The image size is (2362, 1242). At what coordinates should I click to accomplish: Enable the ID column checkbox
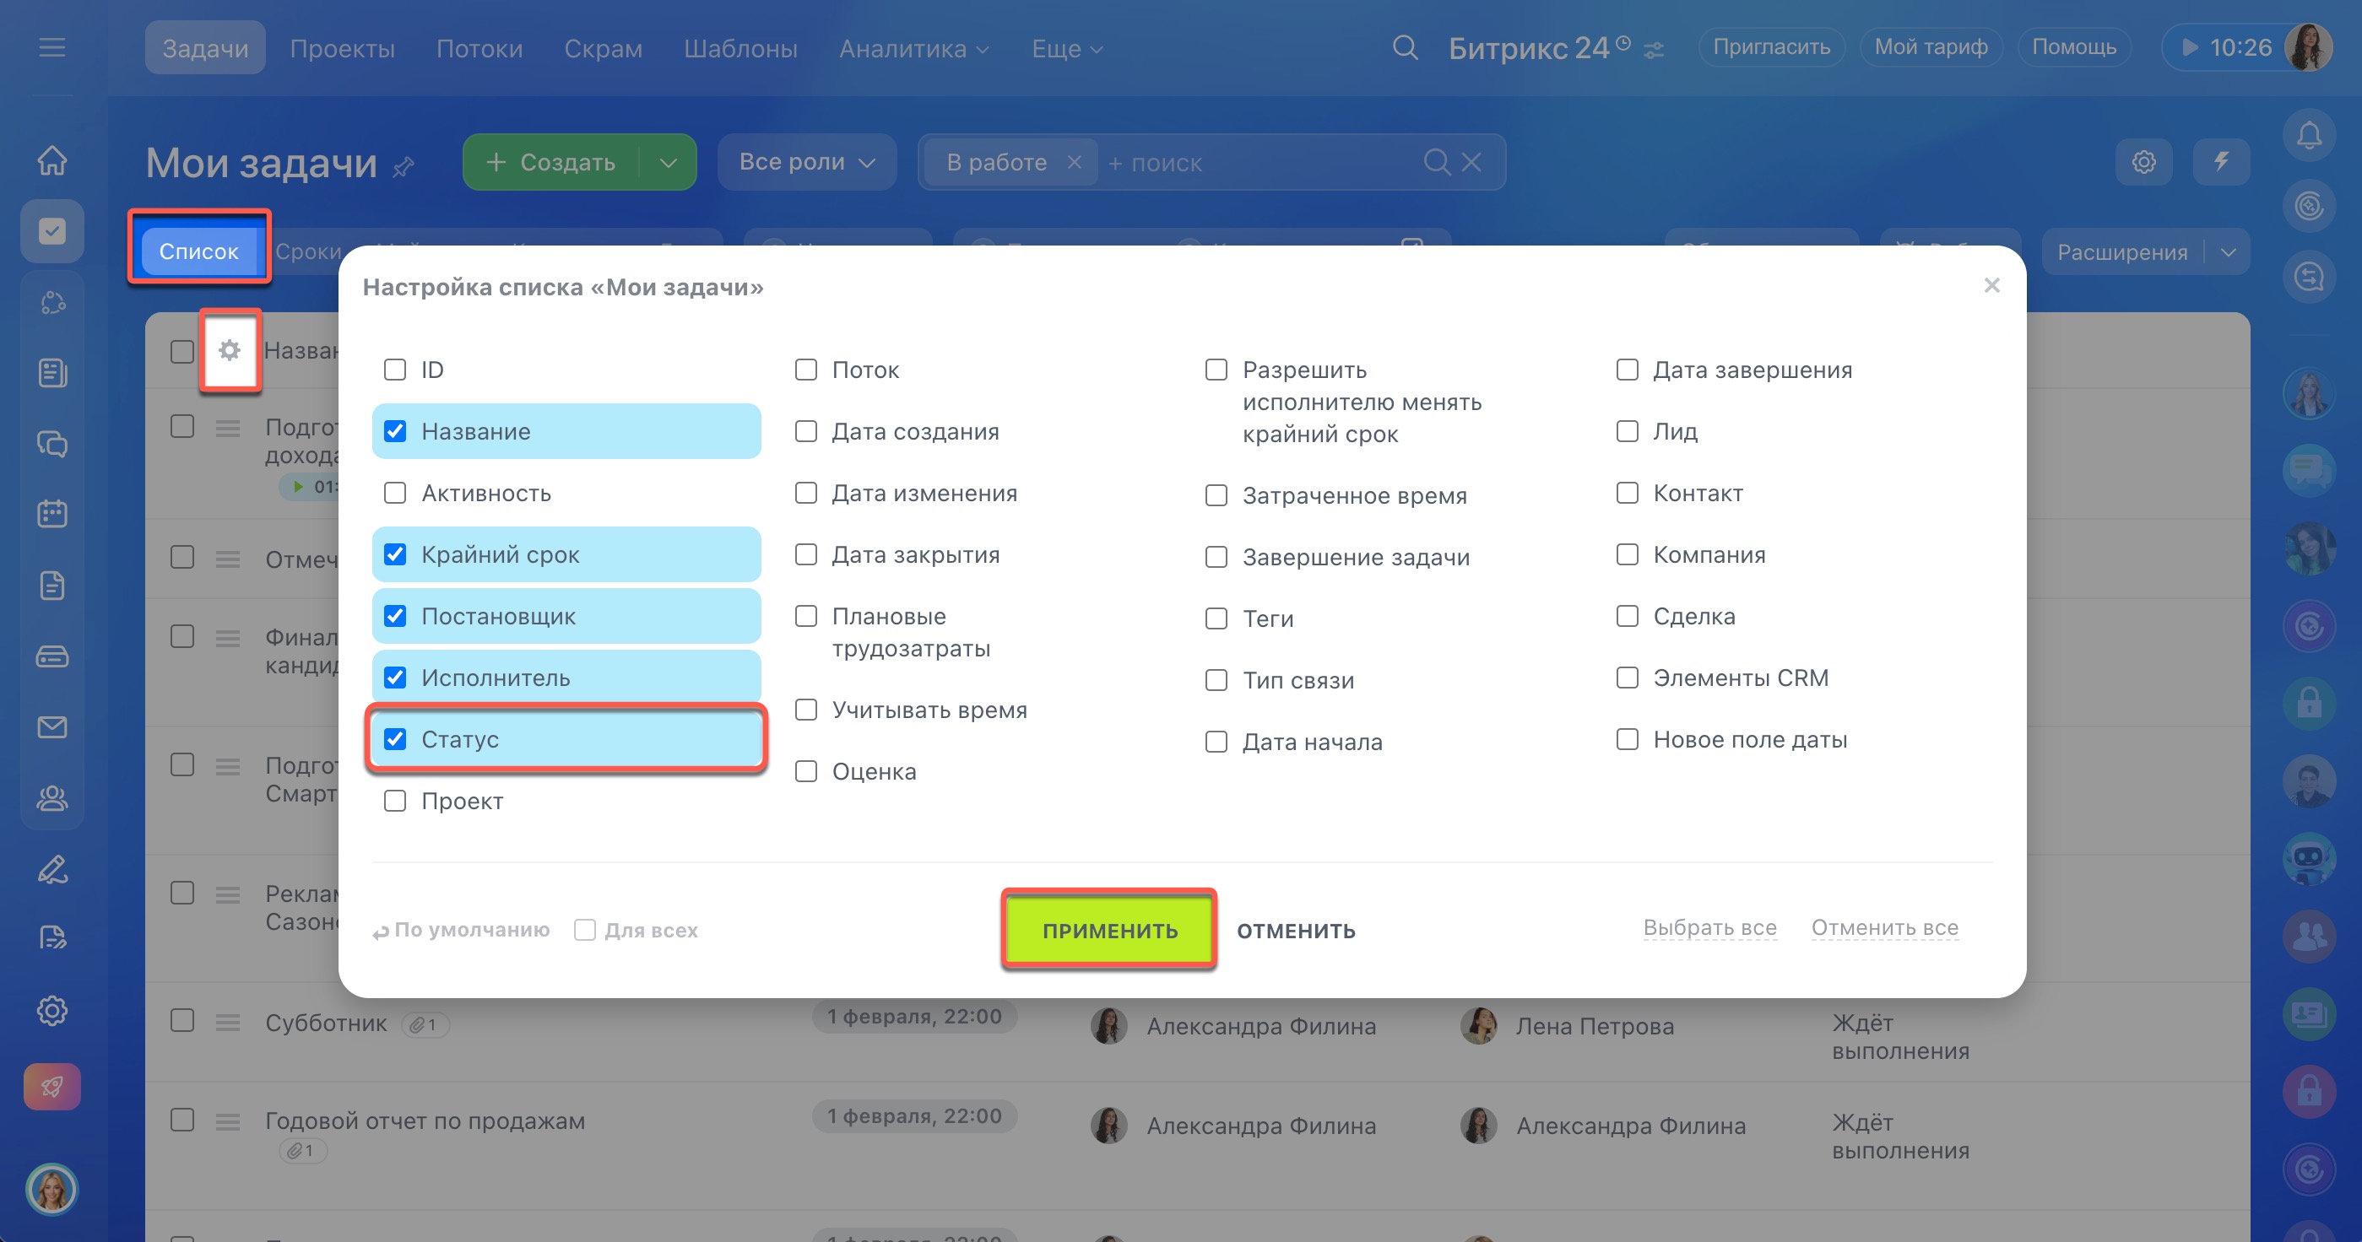click(395, 370)
